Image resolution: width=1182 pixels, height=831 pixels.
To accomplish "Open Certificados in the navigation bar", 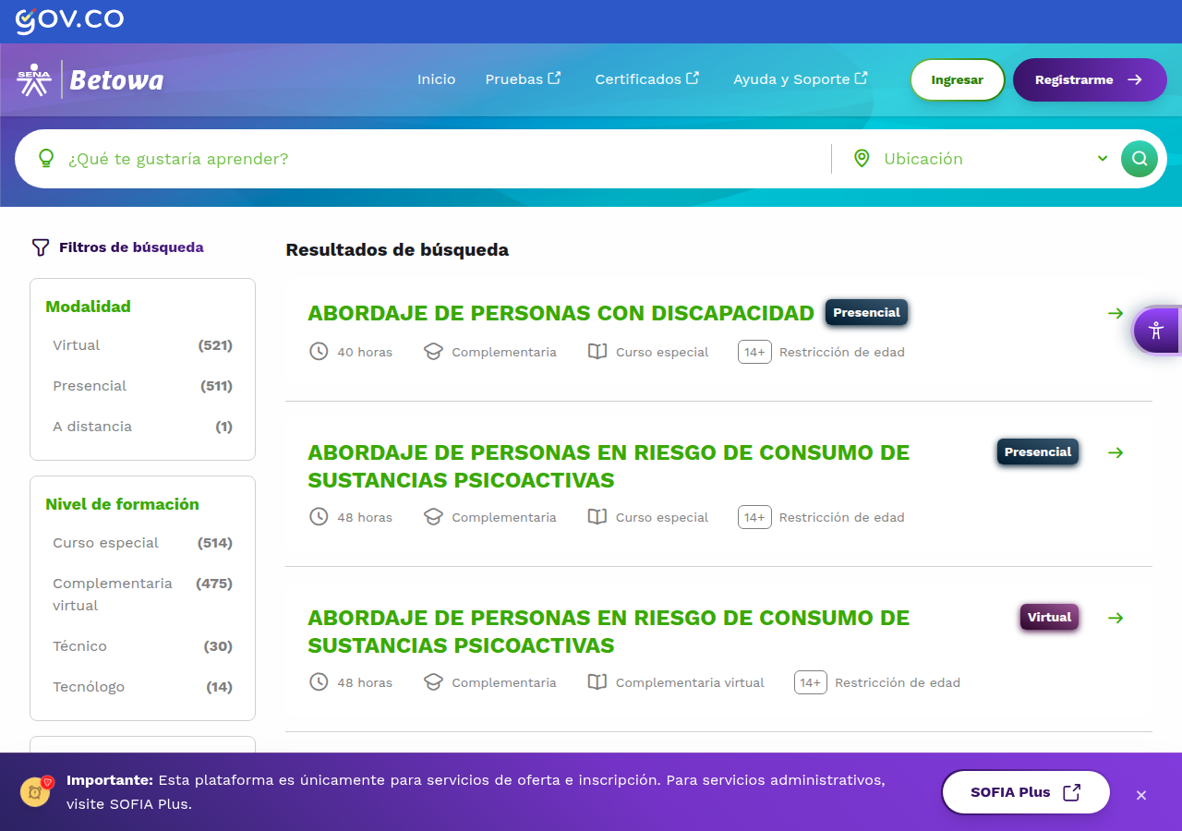I will click(x=646, y=79).
